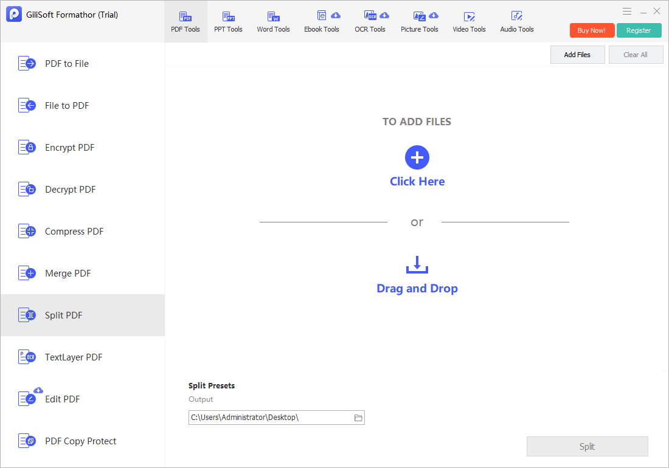
Task: Click the output folder browse icon
Action: tap(358, 418)
